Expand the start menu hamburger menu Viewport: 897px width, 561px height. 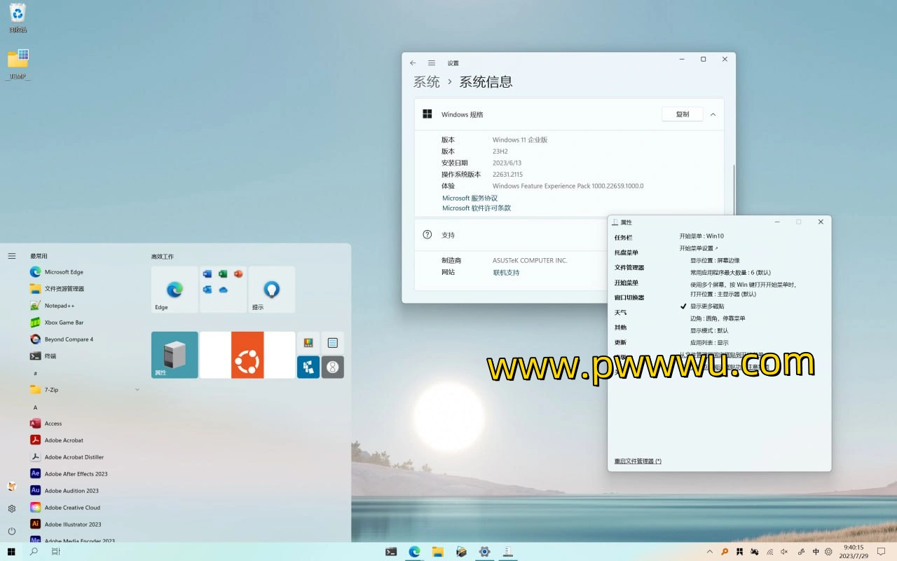pyautogui.click(x=12, y=256)
